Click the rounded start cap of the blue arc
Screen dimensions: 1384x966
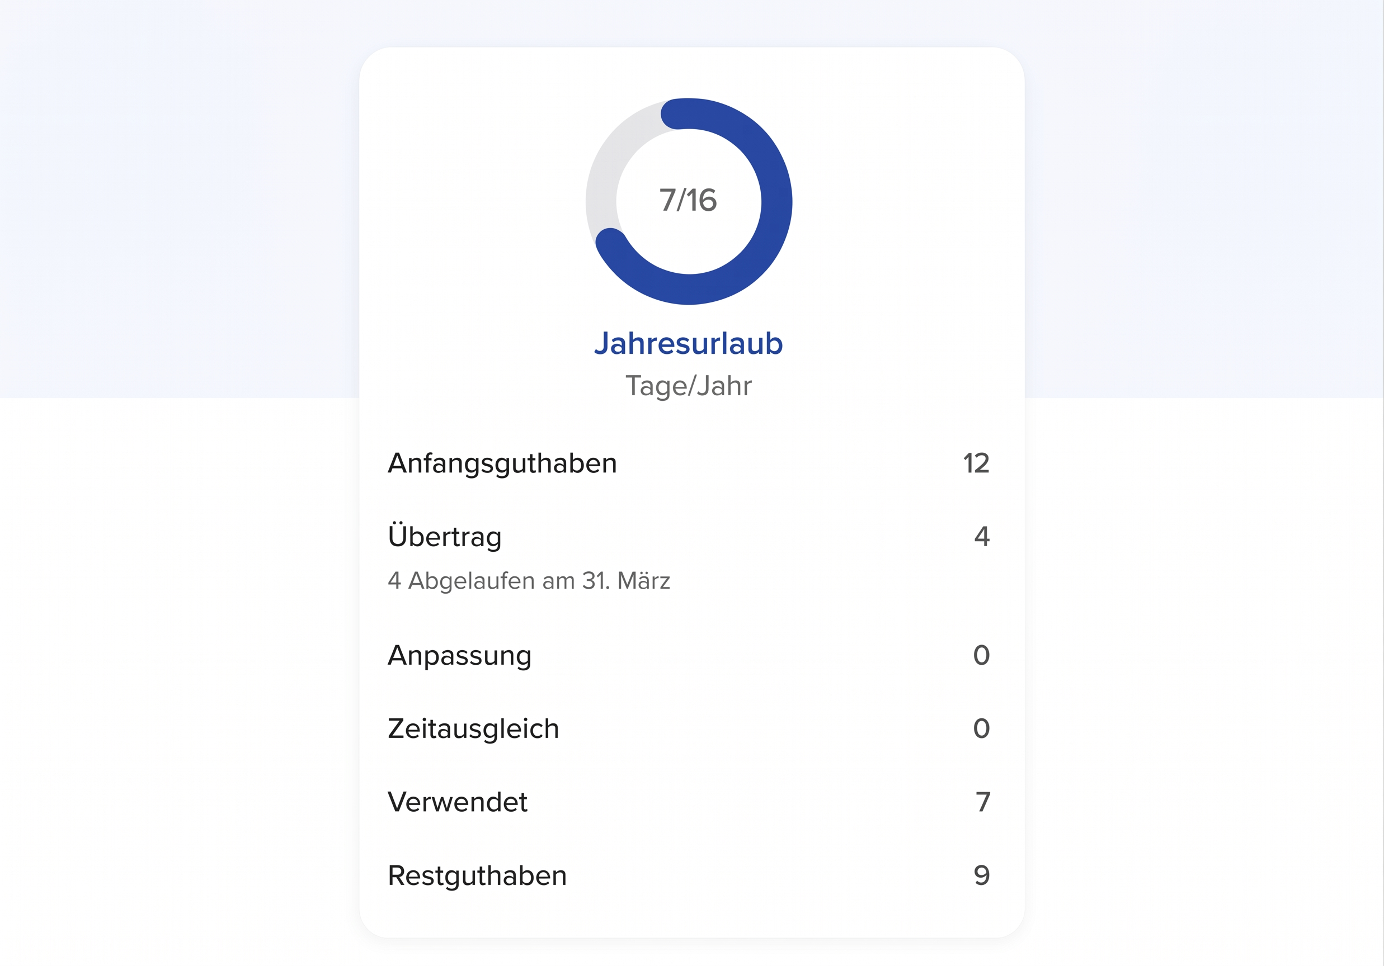point(676,114)
